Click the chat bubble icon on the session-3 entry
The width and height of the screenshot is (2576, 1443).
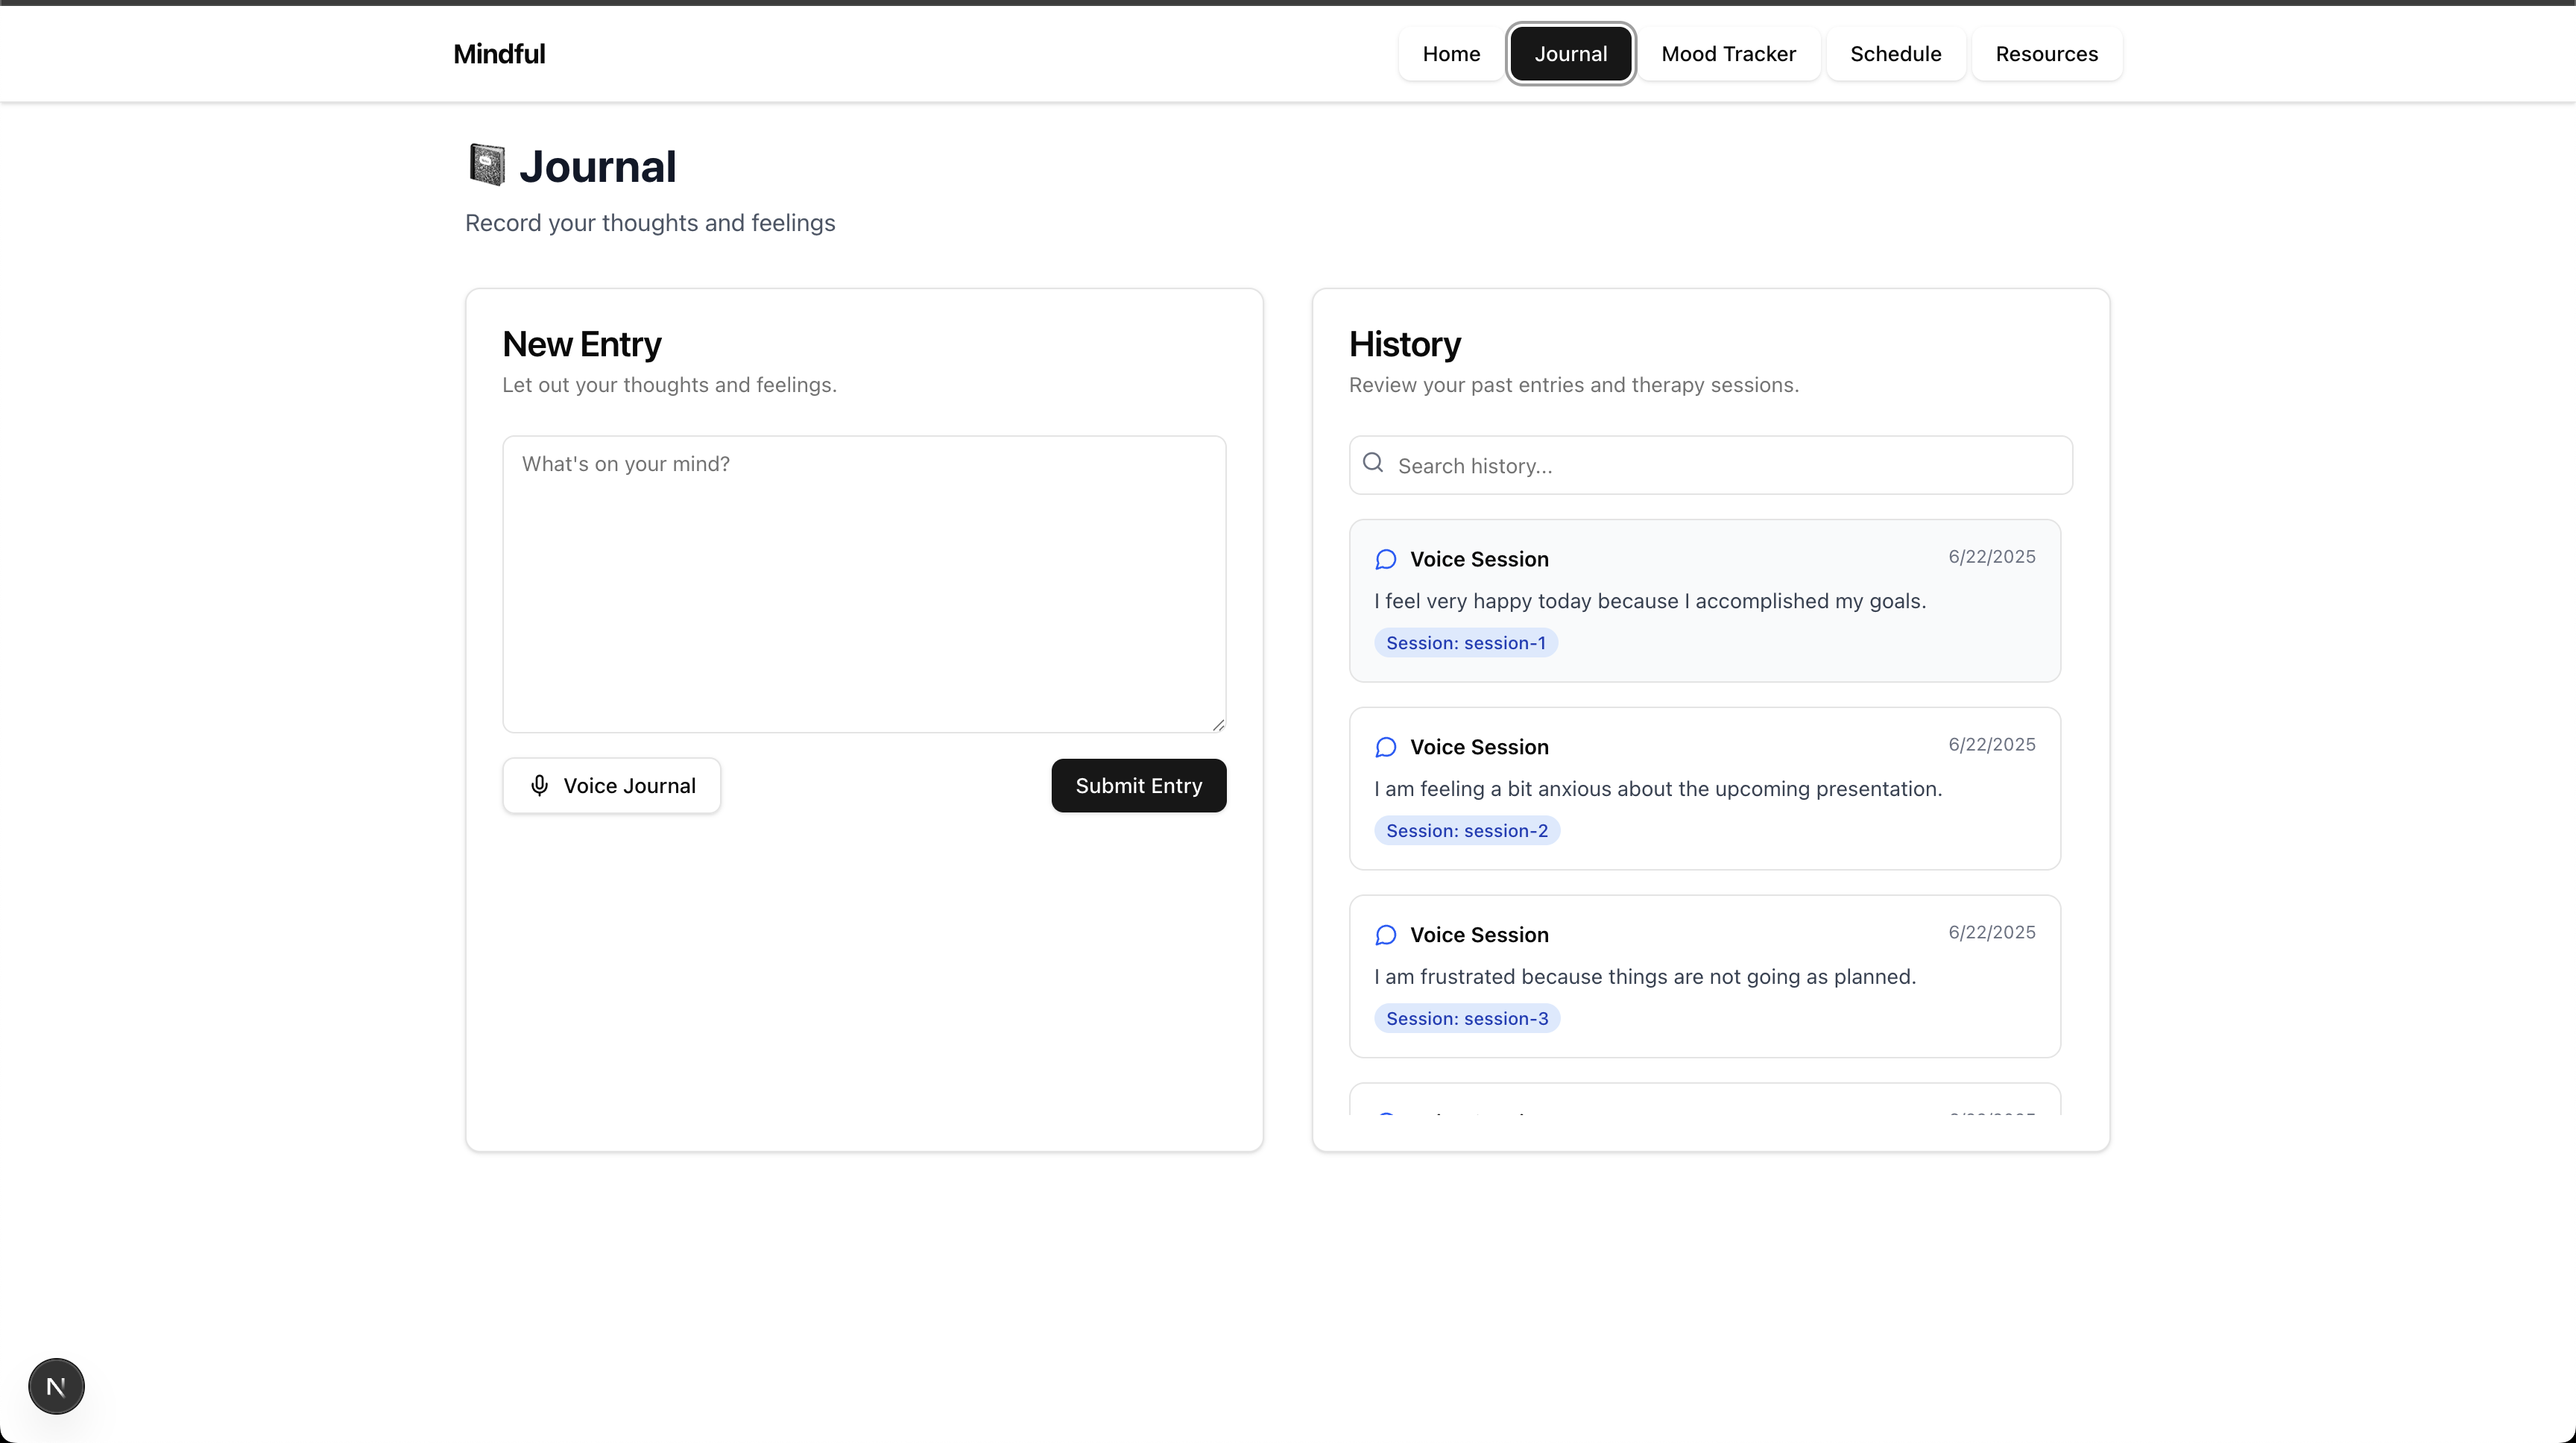point(1385,935)
